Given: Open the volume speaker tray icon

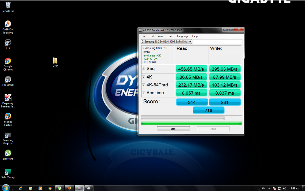Looking at the screenshot, I should (x=284, y=188).
